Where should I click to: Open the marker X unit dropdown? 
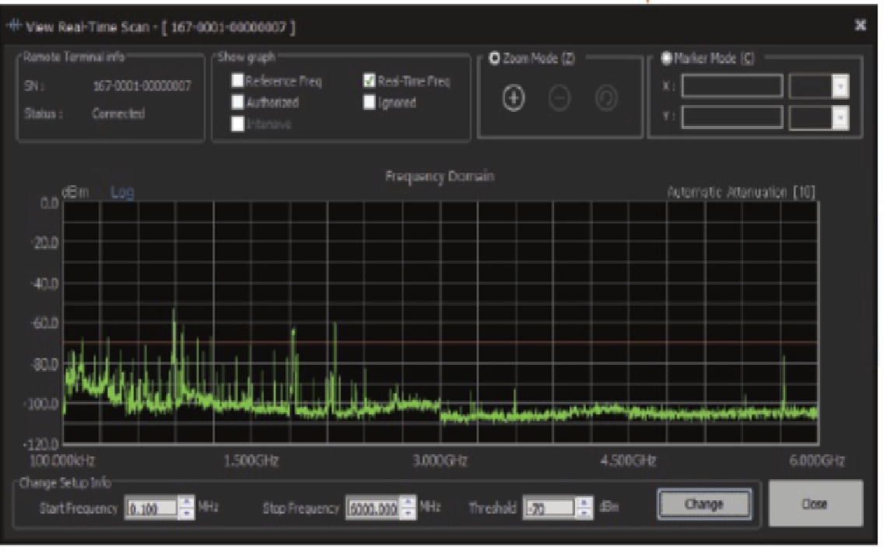click(840, 87)
